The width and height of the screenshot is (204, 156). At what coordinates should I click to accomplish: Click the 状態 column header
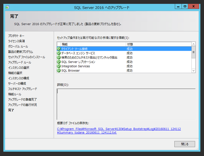click(159, 44)
